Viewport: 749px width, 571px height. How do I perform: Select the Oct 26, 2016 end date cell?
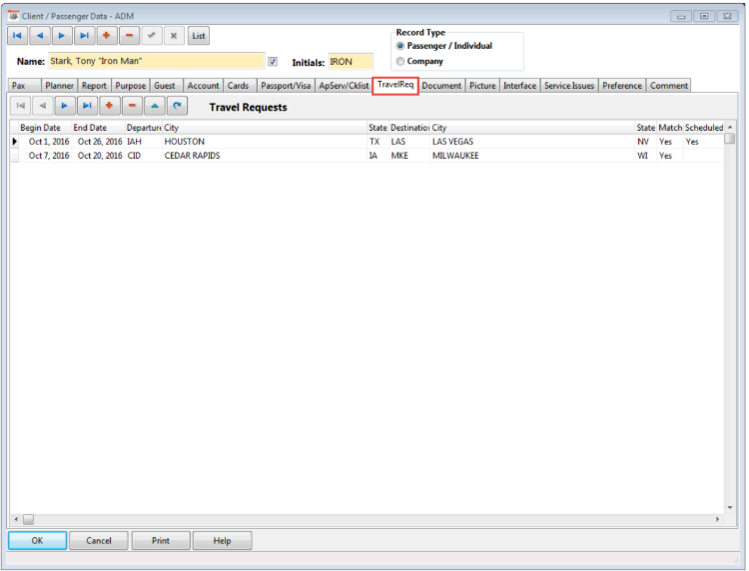point(99,142)
